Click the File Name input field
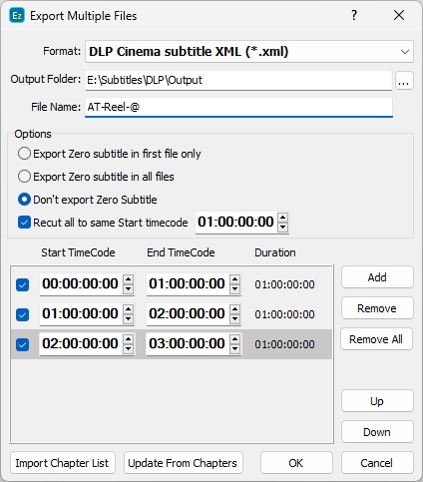The height and width of the screenshot is (482, 423). click(x=238, y=107)
